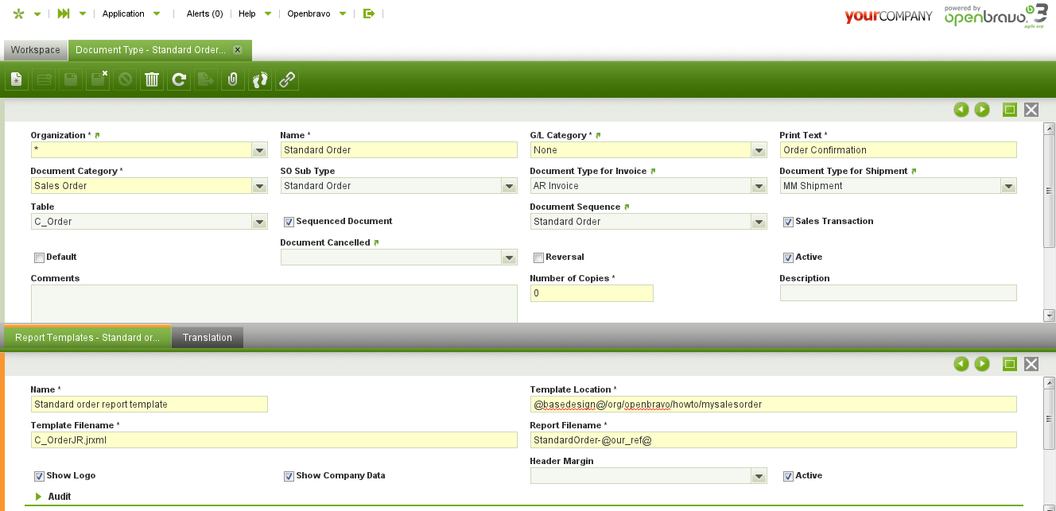Screen dimensions: 1056x511
Task: Expand the G/L Category dropdown
Action: (x=759, y=150)
